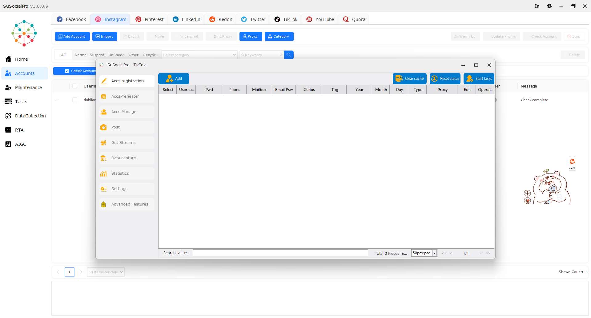The height and width of the screenshot is (318, 591).
Task: Open Statistics in TikTok dialog
Action: tap(127, 173)
